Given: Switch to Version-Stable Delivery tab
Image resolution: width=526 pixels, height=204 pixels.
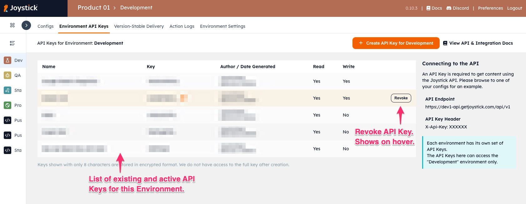Looking at the screenshot, I should coord(139,26).
